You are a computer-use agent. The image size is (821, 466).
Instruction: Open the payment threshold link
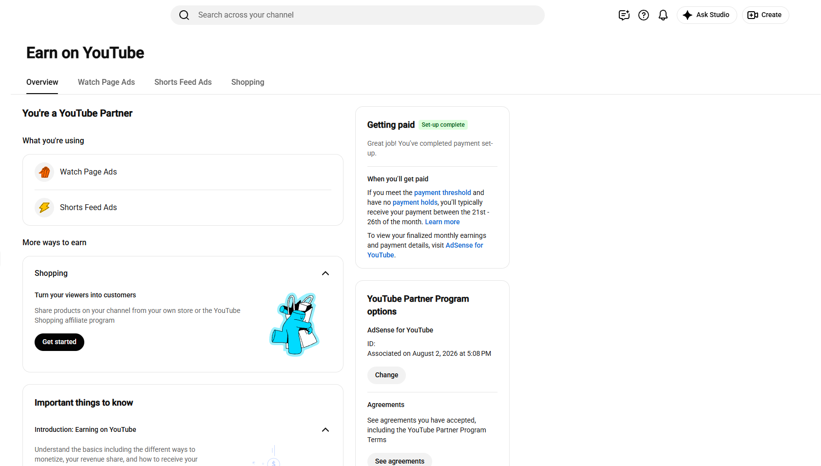tap(442, 193)
